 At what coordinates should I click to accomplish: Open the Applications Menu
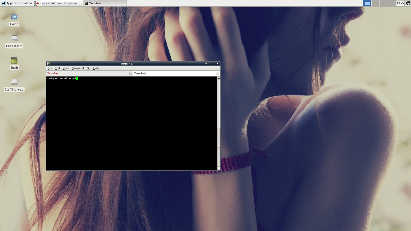[17, 3]
